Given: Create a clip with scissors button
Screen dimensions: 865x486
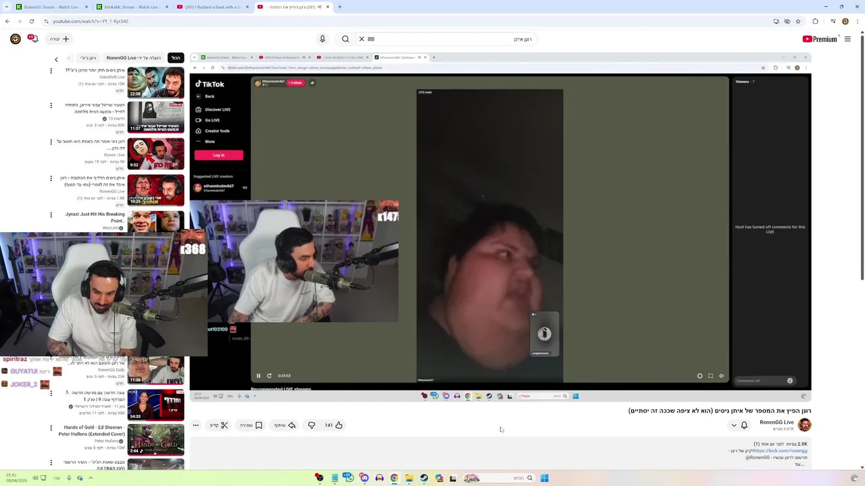Looking at the screenshot, I should coord(219,425).
